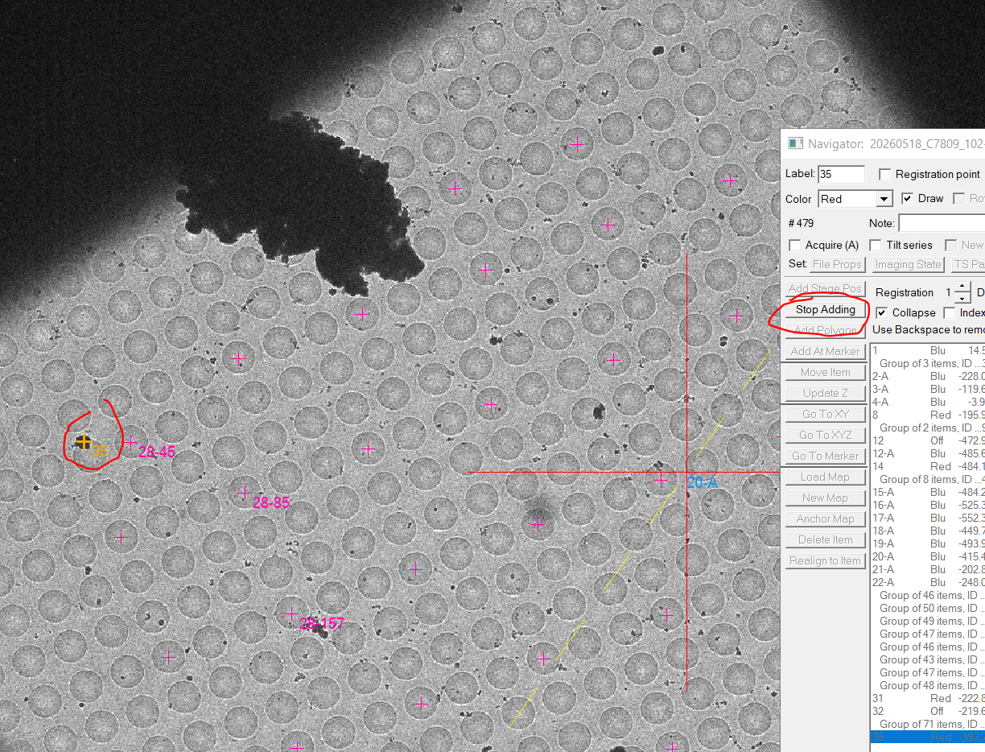Uncheck the Draw checkbox
The height and width of the screenshot is (752, 985).
[908, 198]
